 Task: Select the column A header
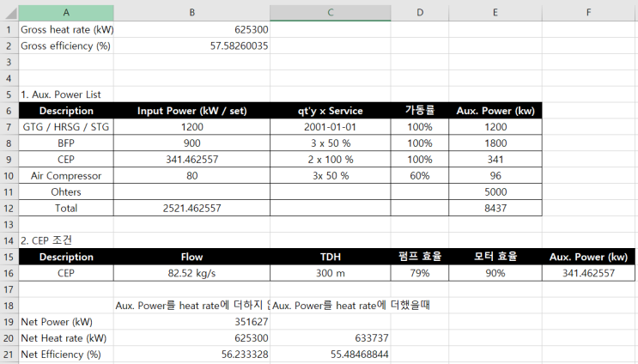click(66, 13)
